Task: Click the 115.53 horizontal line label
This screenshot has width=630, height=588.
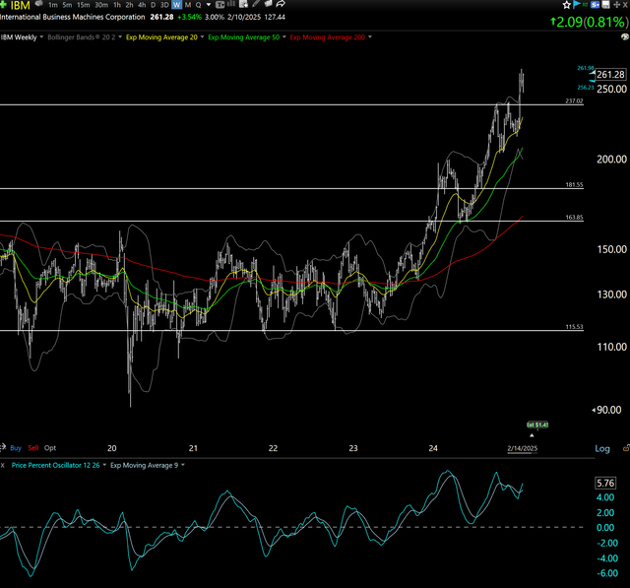Action: click(x=574, y=327)
